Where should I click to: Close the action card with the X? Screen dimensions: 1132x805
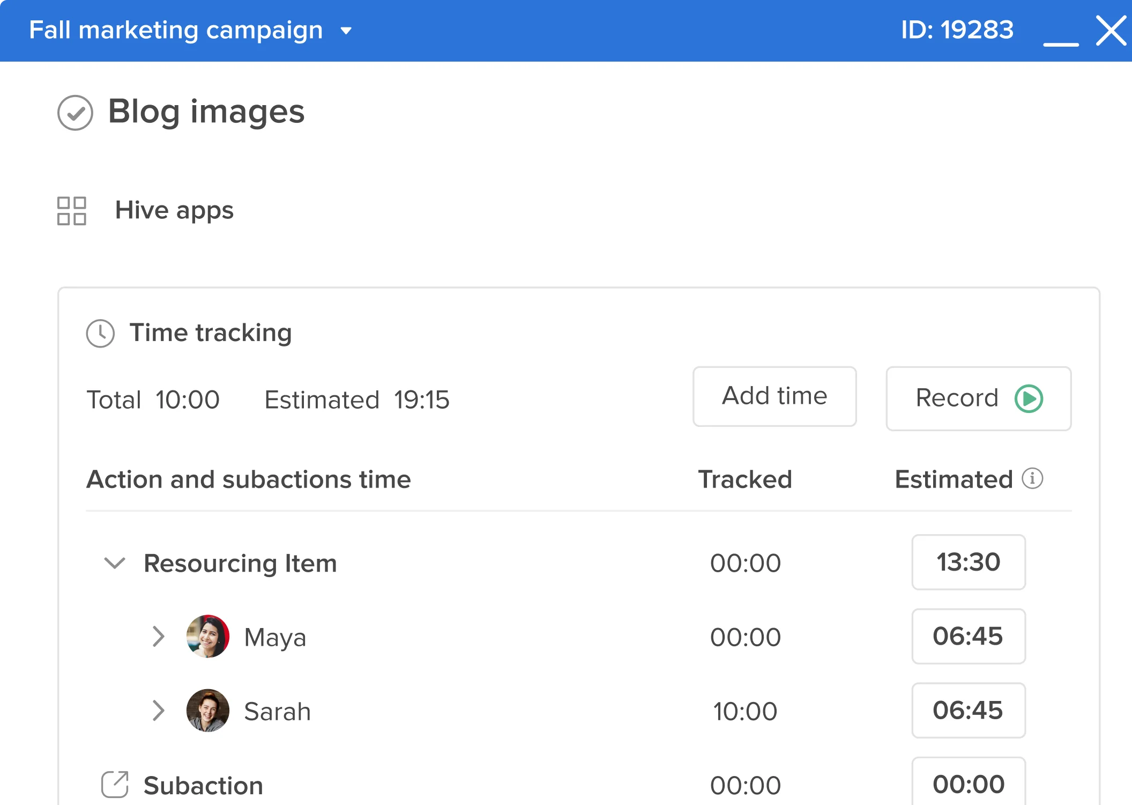(1112, 31)
